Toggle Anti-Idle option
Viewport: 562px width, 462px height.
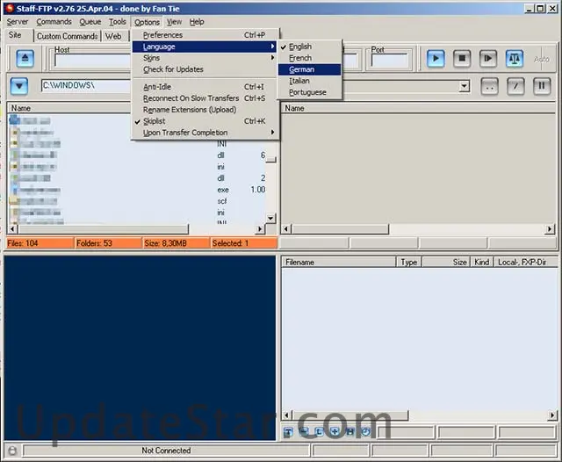coord(205,87)
